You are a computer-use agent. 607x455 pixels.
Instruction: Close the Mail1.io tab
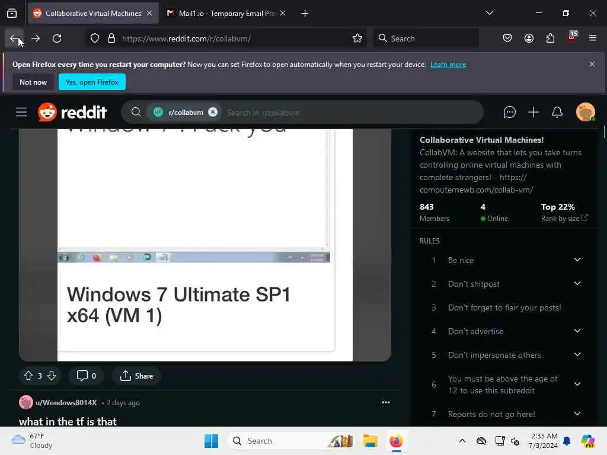[283, 14]
